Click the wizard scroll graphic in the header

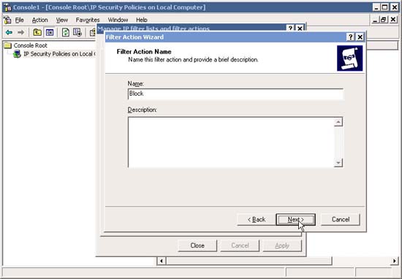click(349, 58)
